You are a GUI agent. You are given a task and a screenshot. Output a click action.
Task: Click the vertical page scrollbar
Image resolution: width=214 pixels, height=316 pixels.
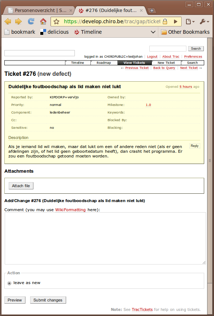tap(210, 161)
